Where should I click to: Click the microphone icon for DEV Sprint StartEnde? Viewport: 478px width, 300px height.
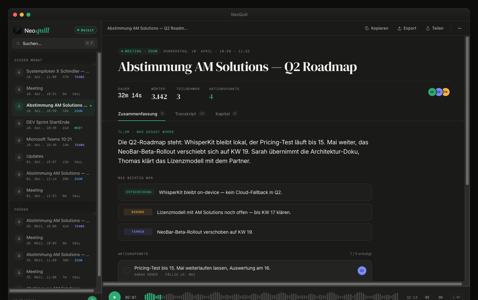[19, 123]
